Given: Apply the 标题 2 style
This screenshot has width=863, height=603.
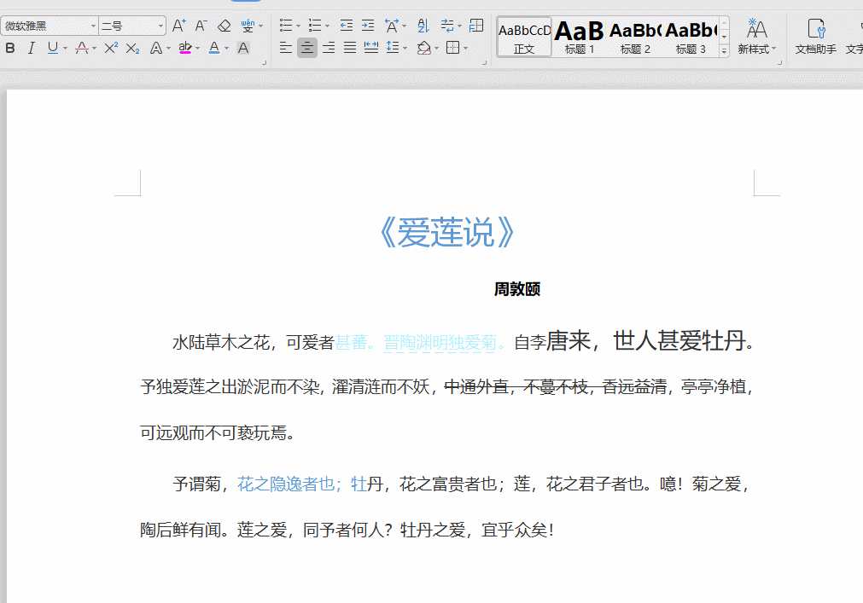Looking at the screenshot, I should (635, 37).
